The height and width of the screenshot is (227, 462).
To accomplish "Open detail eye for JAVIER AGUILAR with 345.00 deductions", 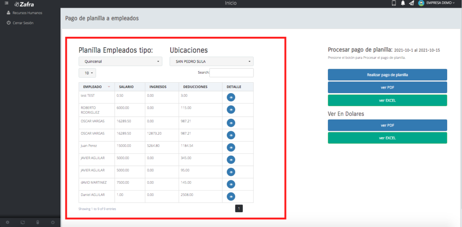I will coord(231,160).
